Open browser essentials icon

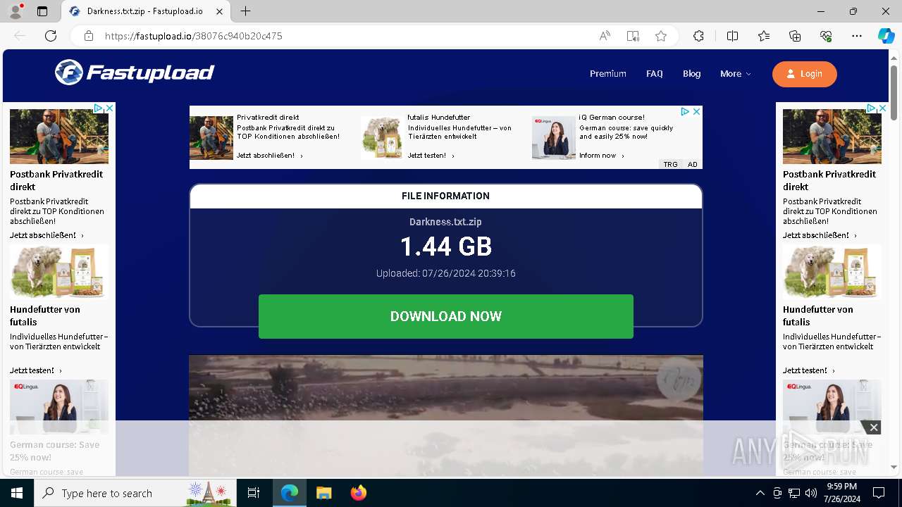(x=826, y=36)
